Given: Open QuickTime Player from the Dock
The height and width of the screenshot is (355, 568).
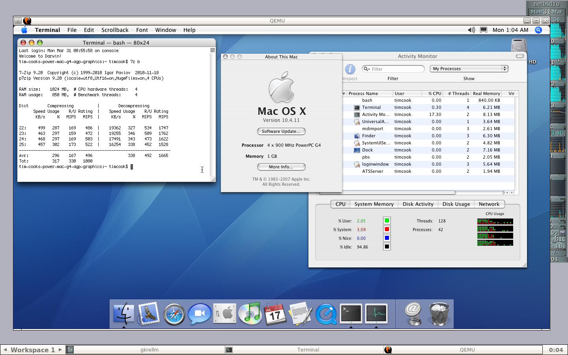Looking at the screenshot, I should (x=326, y=314).
